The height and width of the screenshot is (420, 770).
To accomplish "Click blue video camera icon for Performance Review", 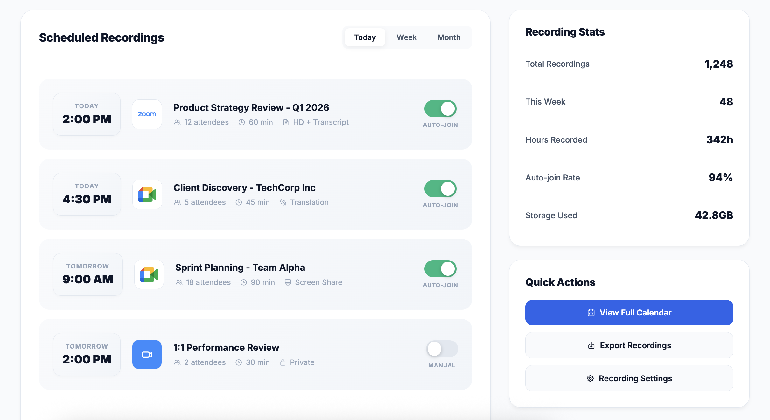I will [x=147, y=355].
